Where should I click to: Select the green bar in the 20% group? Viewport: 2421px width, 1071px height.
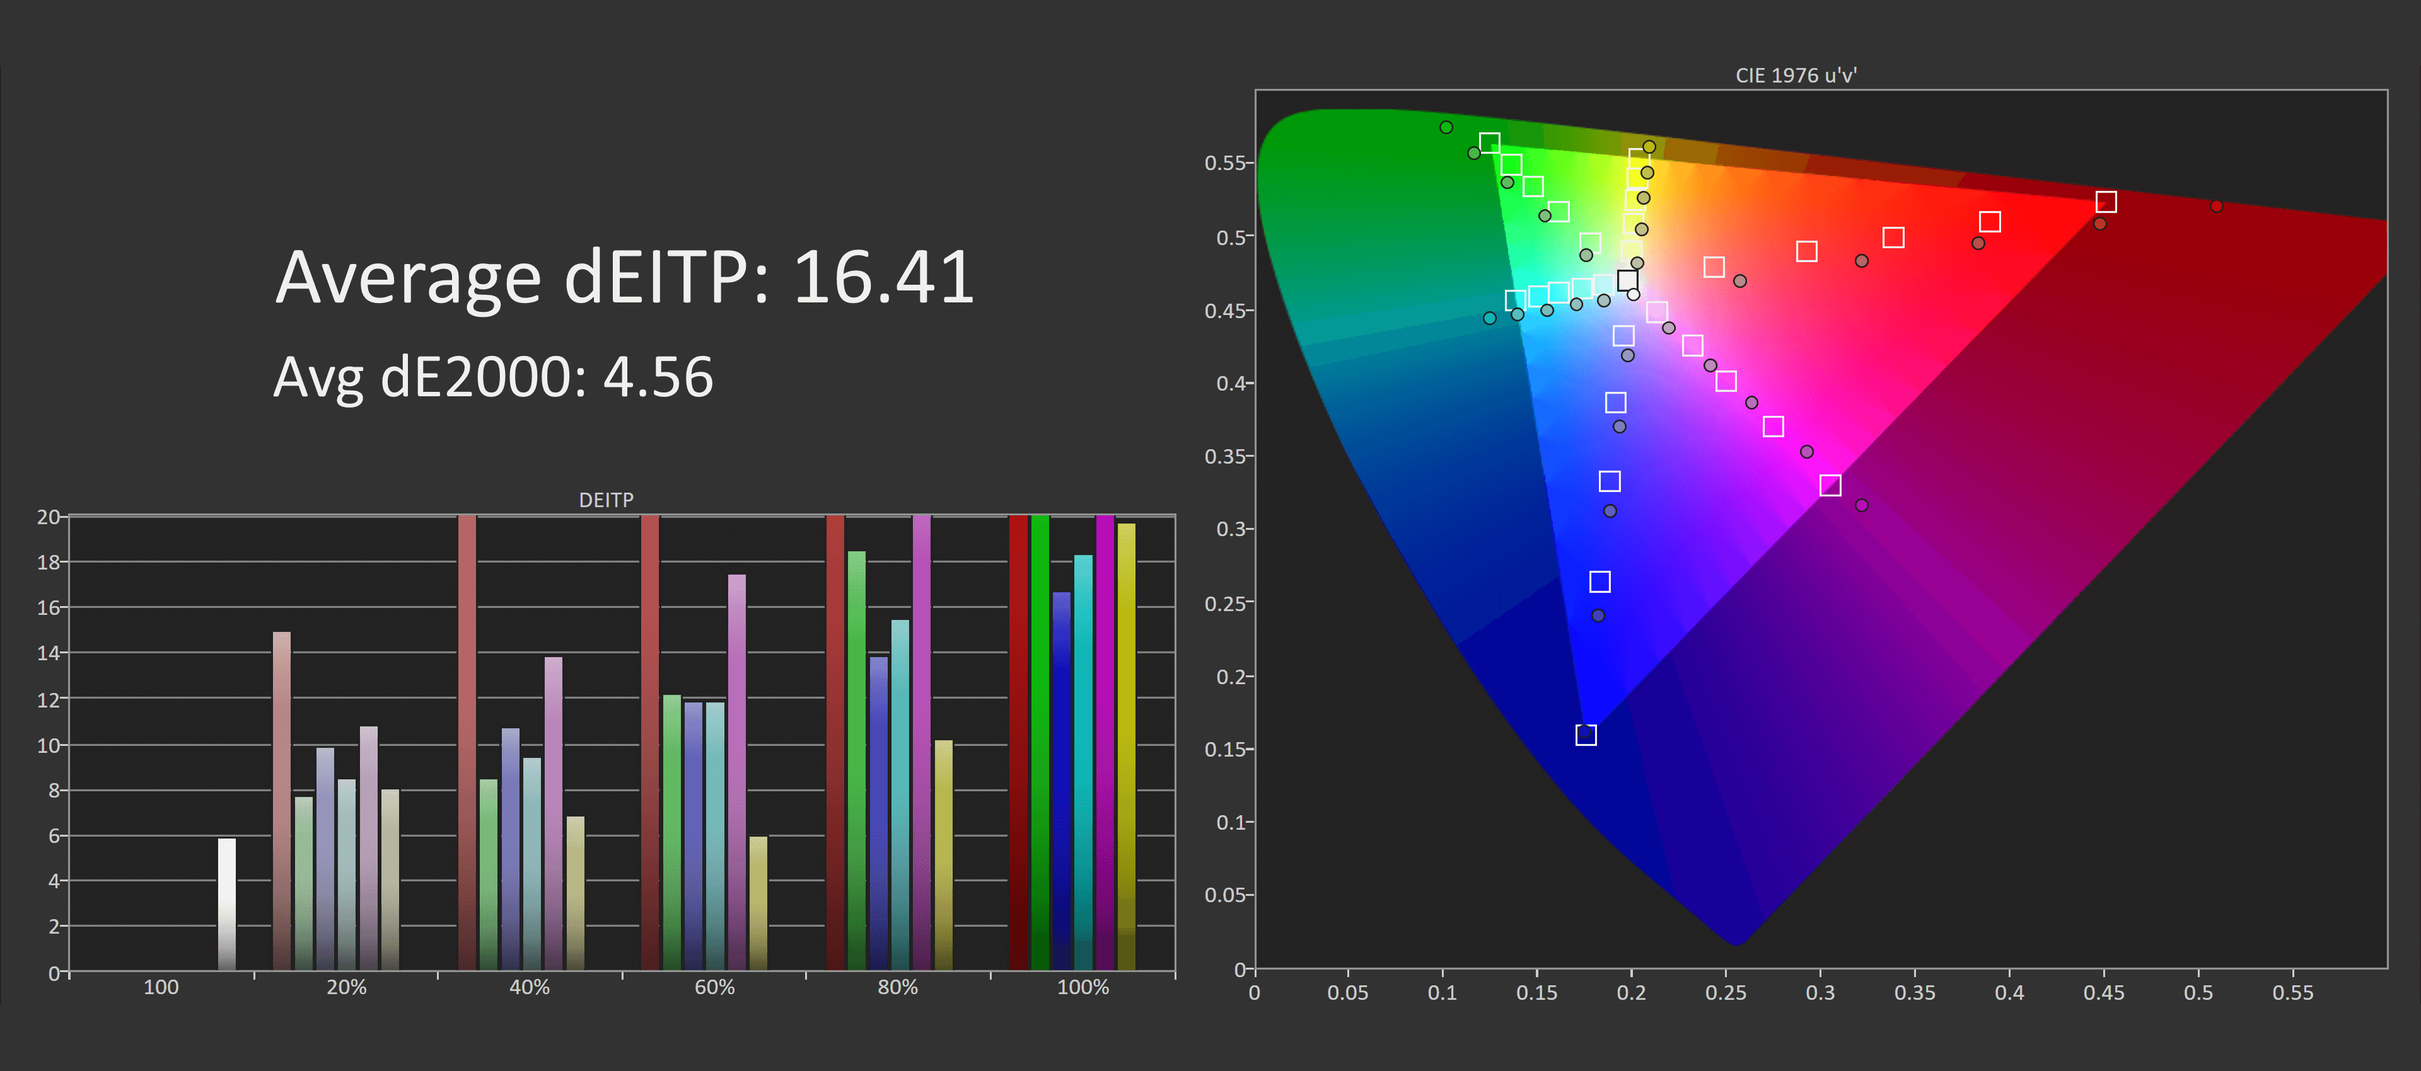[x=303, y=883]
